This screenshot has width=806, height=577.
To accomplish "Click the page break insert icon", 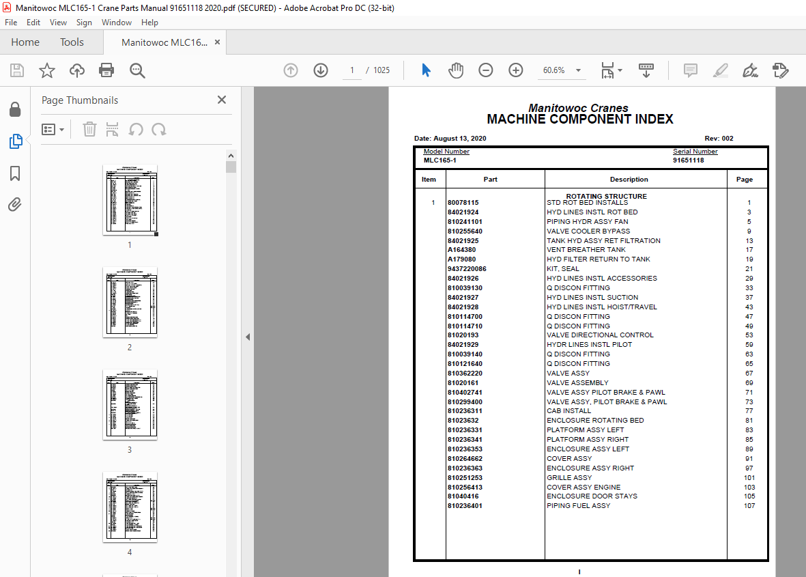I will pos(112,129).
